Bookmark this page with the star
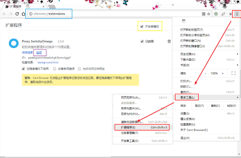 click(x=209, y=14)
